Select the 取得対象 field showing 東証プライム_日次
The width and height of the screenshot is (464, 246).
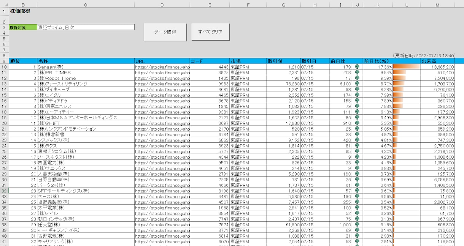click(86, 27)
